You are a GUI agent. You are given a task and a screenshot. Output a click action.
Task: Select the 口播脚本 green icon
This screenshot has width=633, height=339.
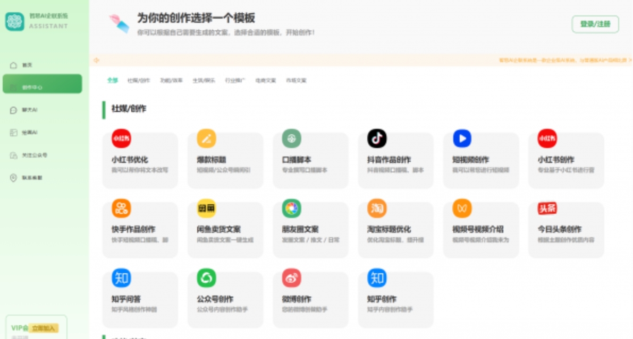click(291, 138)
